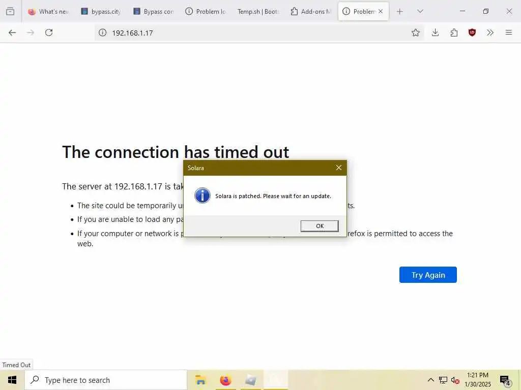Open Windows Start menu
Viewport: 521px width, 390px height.
click(12, 380)
